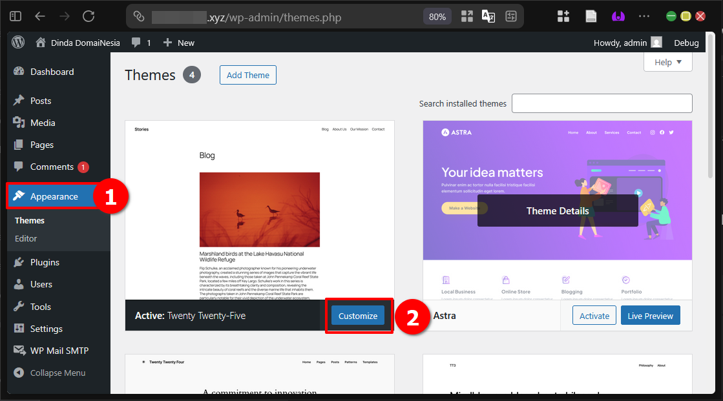This screenshot has width=723, height=401.
Task: Click Customize for Twenty Twenty-Five
Action: [358, 316]
